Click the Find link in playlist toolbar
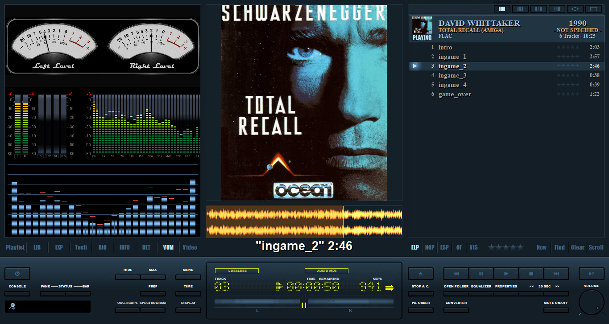Viewport: 609px width, 324px height. click(559, 247)
